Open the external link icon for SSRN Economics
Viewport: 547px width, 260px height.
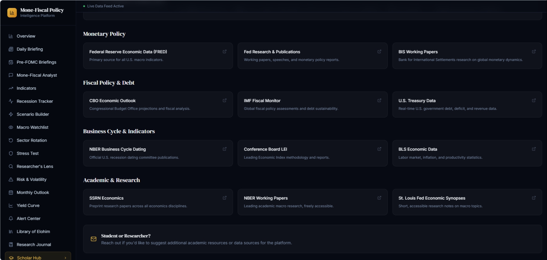click(x=225, y=198)
